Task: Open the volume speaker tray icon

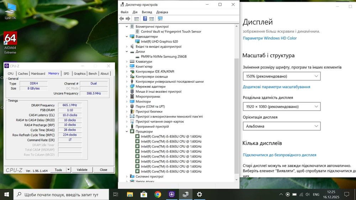Action: click(x=308, y=194)
